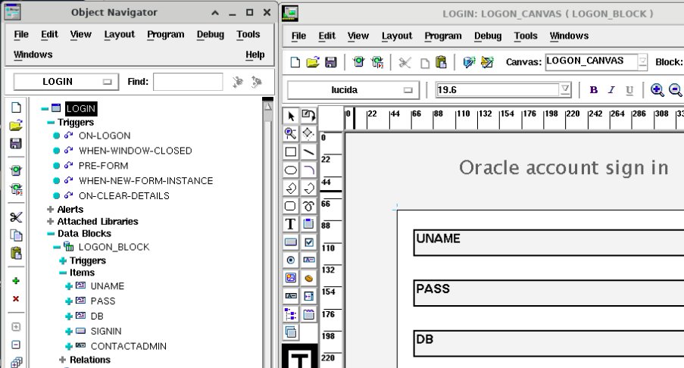Collapse the LOGON_BLOCK node
The height and width of the screenshot is (368, 684).
(x=57, y=247)
